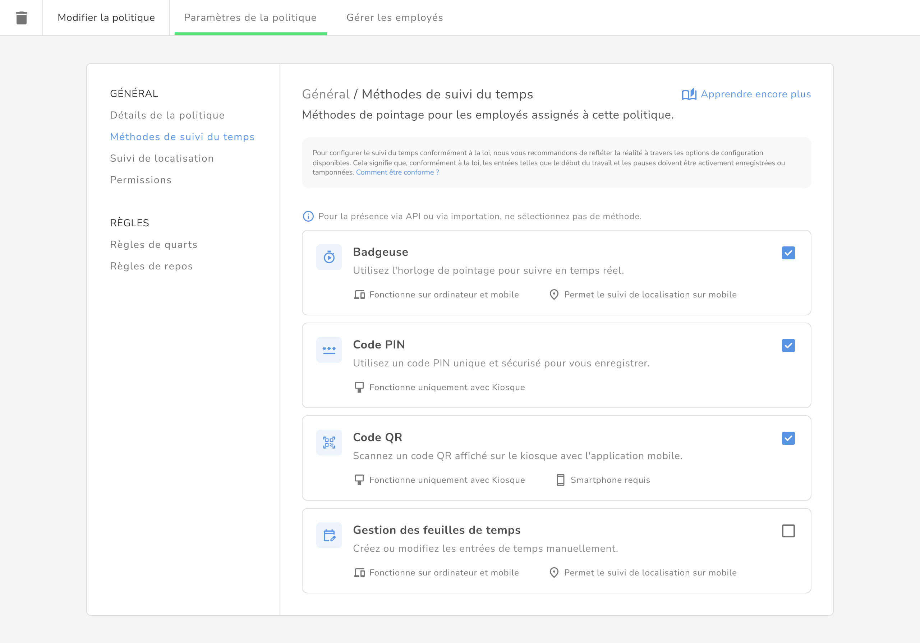Screen dimensions: 920x643
Task: Click the open book icon beside Apprendre
Action: (x=689, y=94)
